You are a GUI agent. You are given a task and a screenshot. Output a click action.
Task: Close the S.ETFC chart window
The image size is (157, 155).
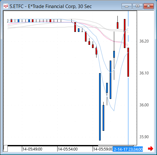(x=149, y=6)
